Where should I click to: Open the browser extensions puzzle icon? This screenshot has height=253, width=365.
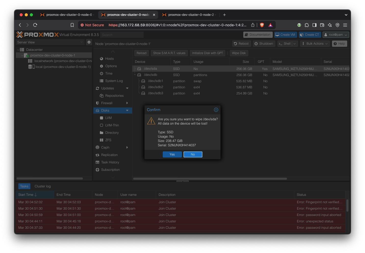(x=307, y=25)
